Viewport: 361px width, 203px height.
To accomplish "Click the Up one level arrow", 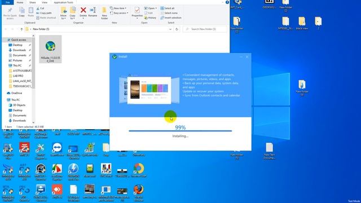I will click(21, 29).
